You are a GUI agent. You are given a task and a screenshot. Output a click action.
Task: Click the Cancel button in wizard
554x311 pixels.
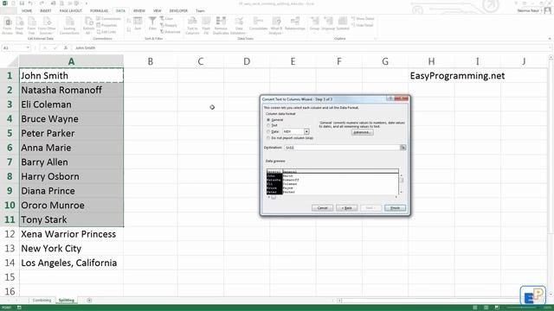coord(322,208)
